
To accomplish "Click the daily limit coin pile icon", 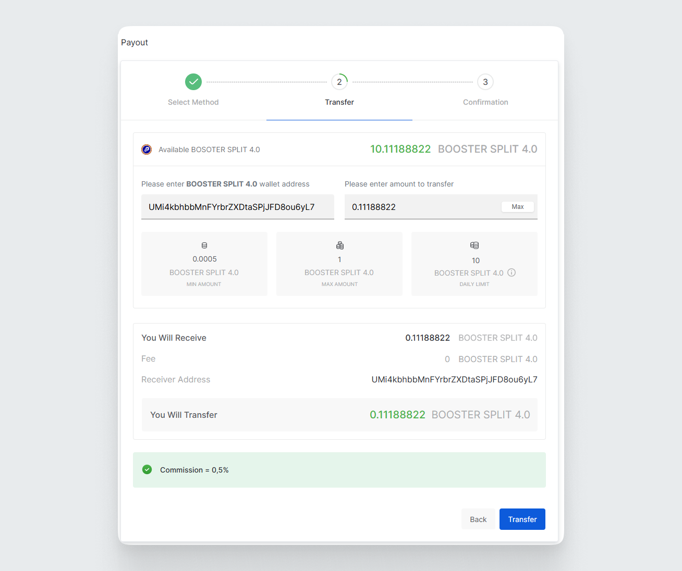I will [474, 245].
